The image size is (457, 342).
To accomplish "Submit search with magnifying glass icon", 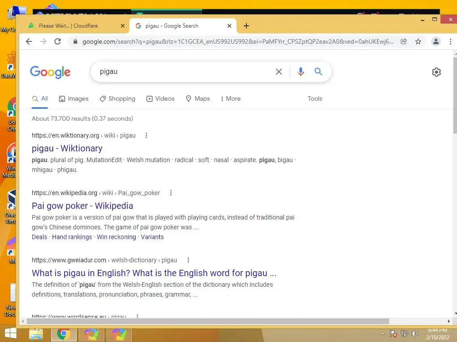I will point(318,72).
